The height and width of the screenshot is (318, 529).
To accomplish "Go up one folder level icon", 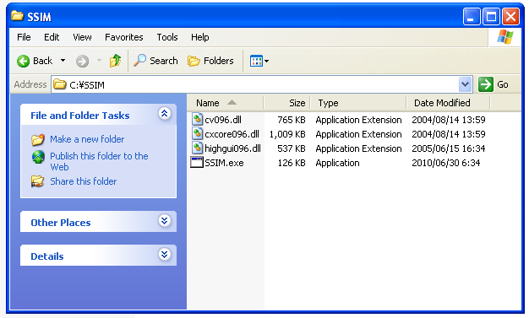I will coord(116,61).
